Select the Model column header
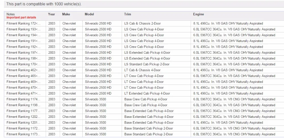This screenshot has height=138, width=284. [89, 14]
